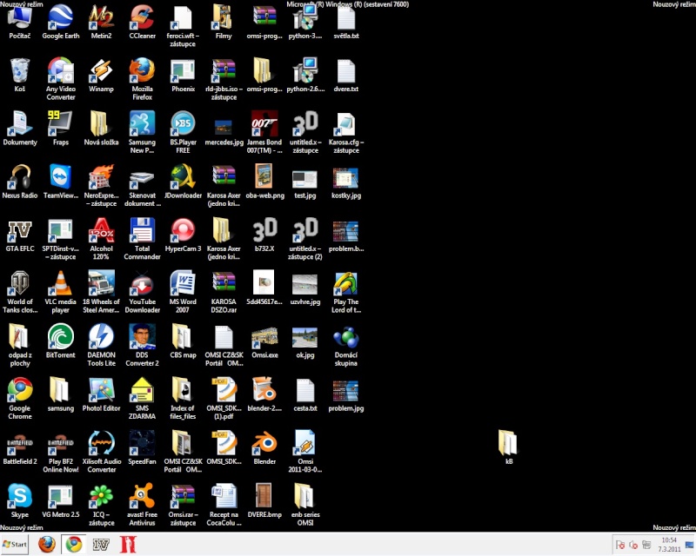This screenshot has width=696, height=556.
Task: Click the Filmy folder icon
Action: click(x=224, y=23)
